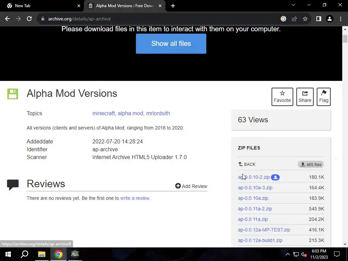Click the write a review link
The width and height of the screenshot is (348, 261).
(135, 198)
